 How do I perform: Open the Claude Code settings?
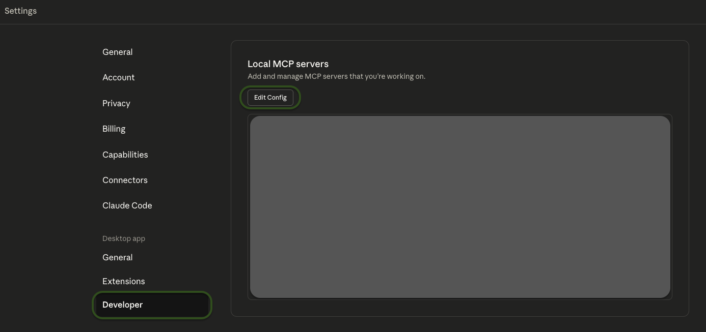[x=127, y=205]
